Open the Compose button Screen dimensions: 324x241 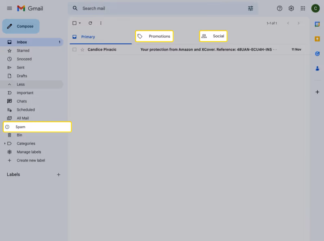point(21,26)
